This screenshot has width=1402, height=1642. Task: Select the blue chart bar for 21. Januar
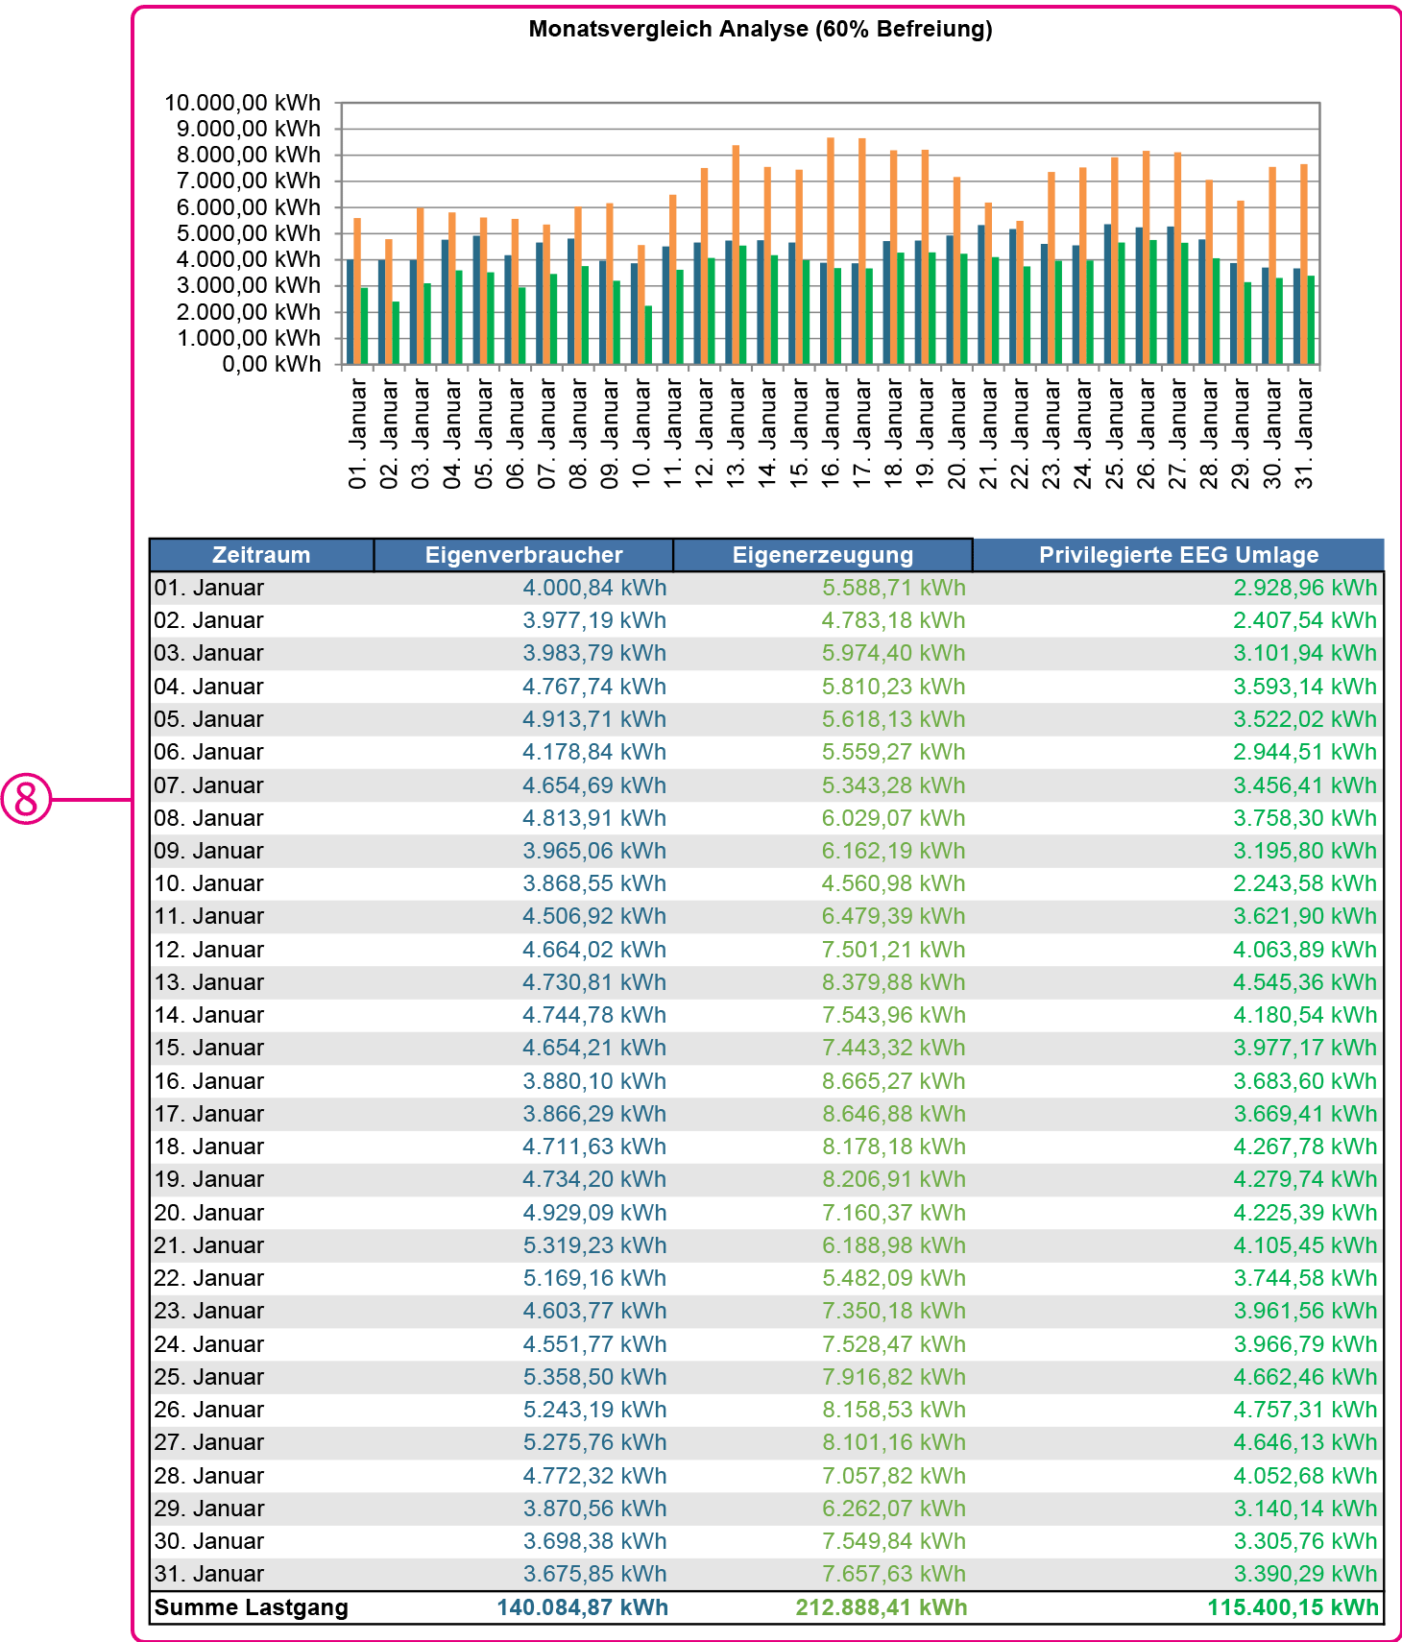pos(981,295)
